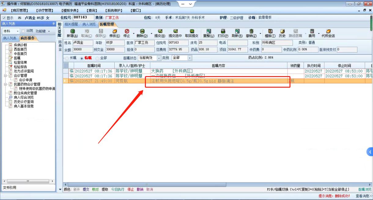Click the 查看消息>> link in the status bar

pyautogui.click(x=364, y=196)
